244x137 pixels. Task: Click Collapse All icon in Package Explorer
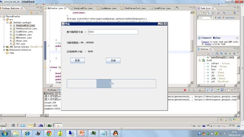[x=27, y=13]
